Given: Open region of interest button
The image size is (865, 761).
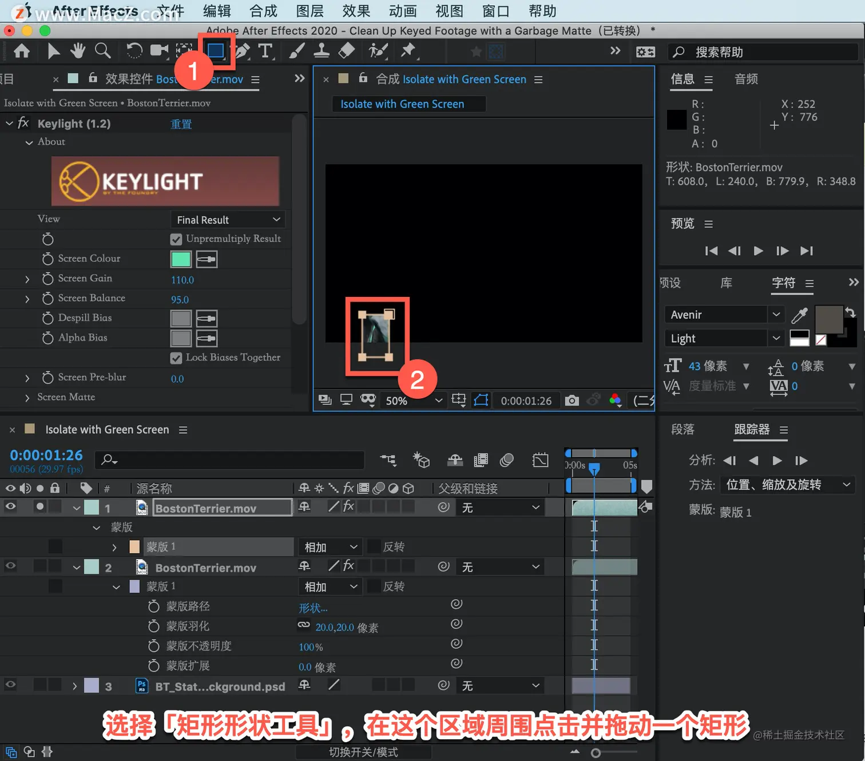Looking at the screenshot, I should [458, 400].
